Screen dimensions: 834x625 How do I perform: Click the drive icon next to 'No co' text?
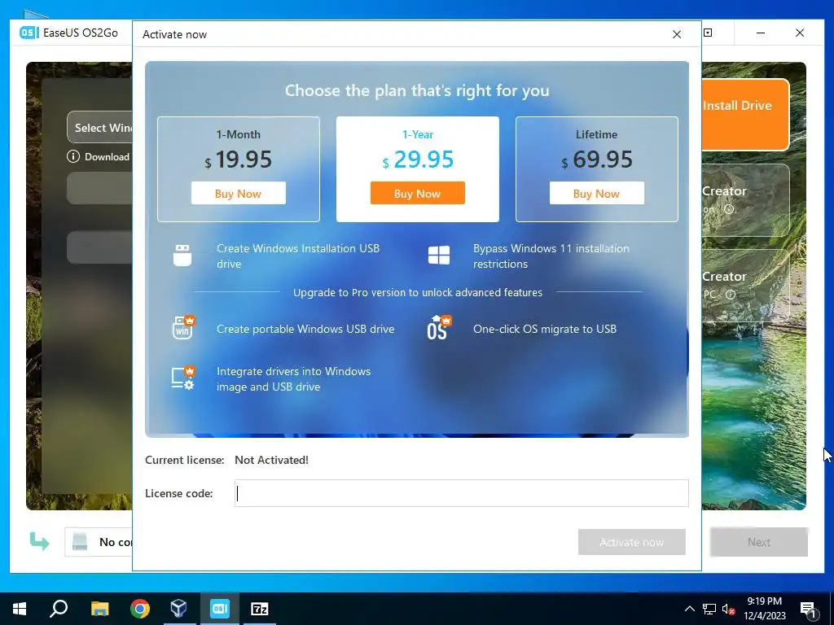pyautogui.click(x=80, y=542)
